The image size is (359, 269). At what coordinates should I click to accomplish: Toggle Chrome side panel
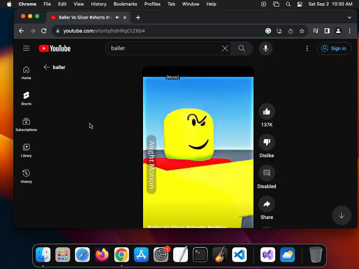pos(327,31)
